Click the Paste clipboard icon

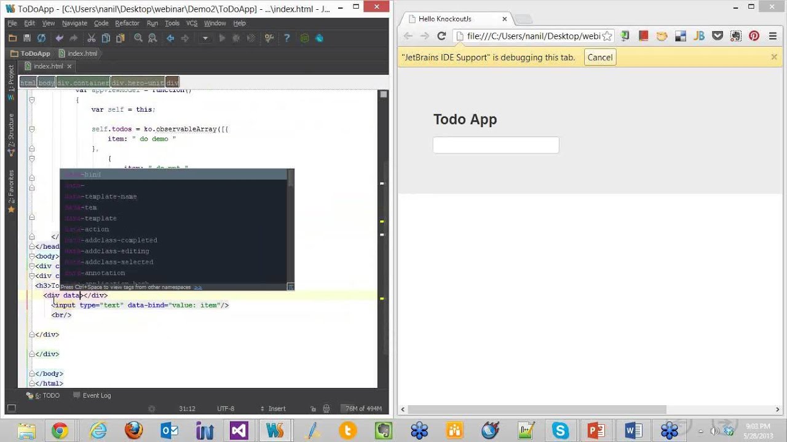pyautogui.click(x=120, y=38)
